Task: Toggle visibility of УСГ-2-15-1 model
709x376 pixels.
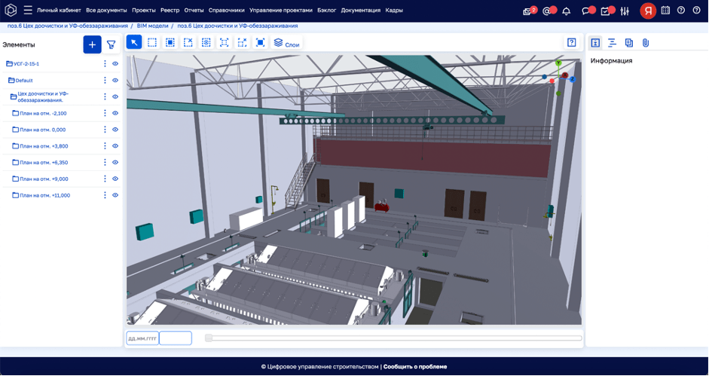Action: click(x=115, y=64)
